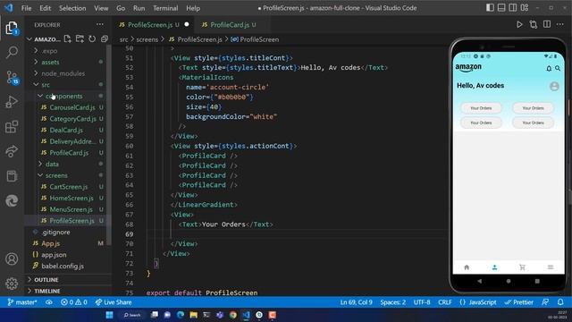Open the Selection menu
572x322 pixels.
[72, 8]
